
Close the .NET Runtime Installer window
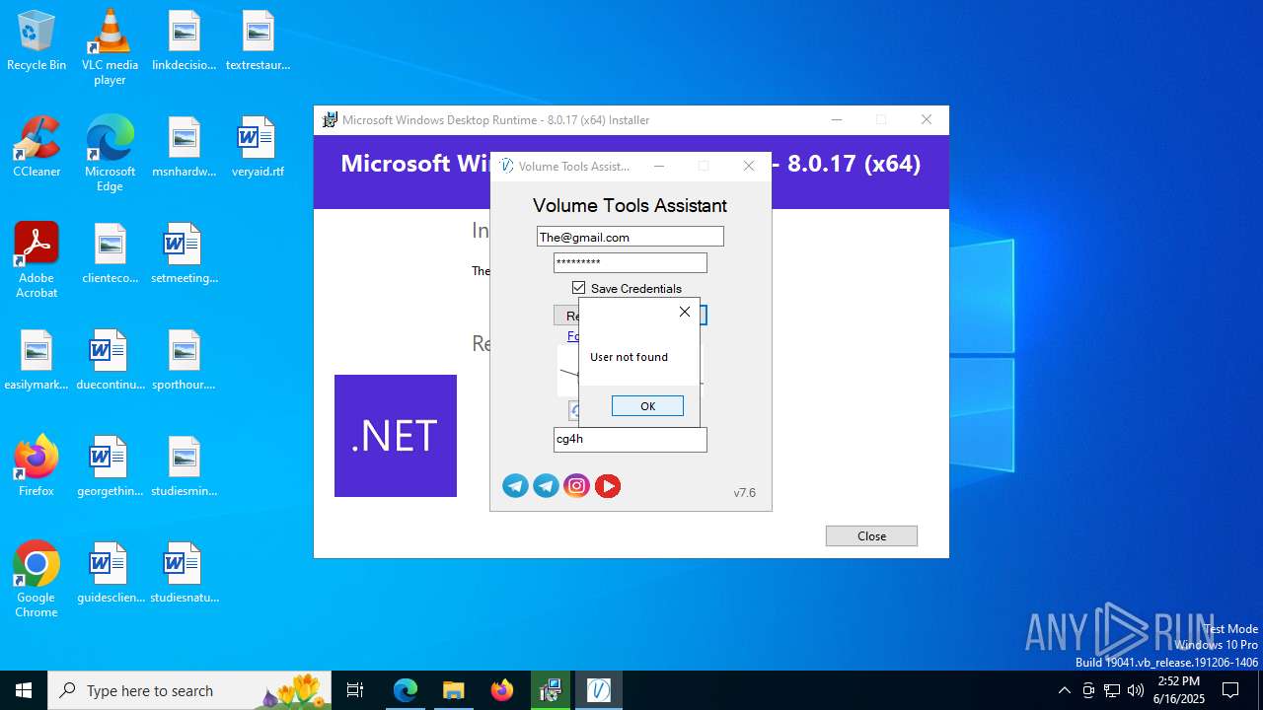click(926, 120)
